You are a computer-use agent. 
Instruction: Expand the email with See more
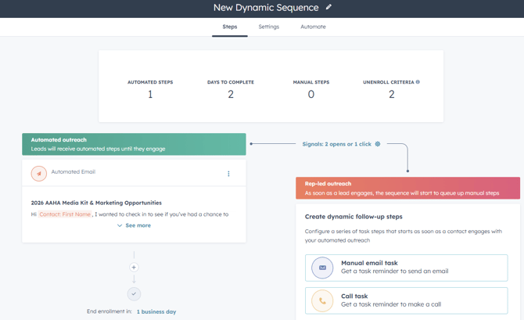134,225
